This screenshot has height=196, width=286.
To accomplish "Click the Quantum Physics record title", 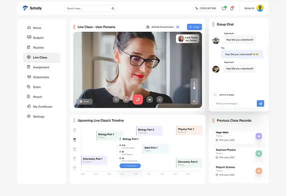I will point(226,150).
